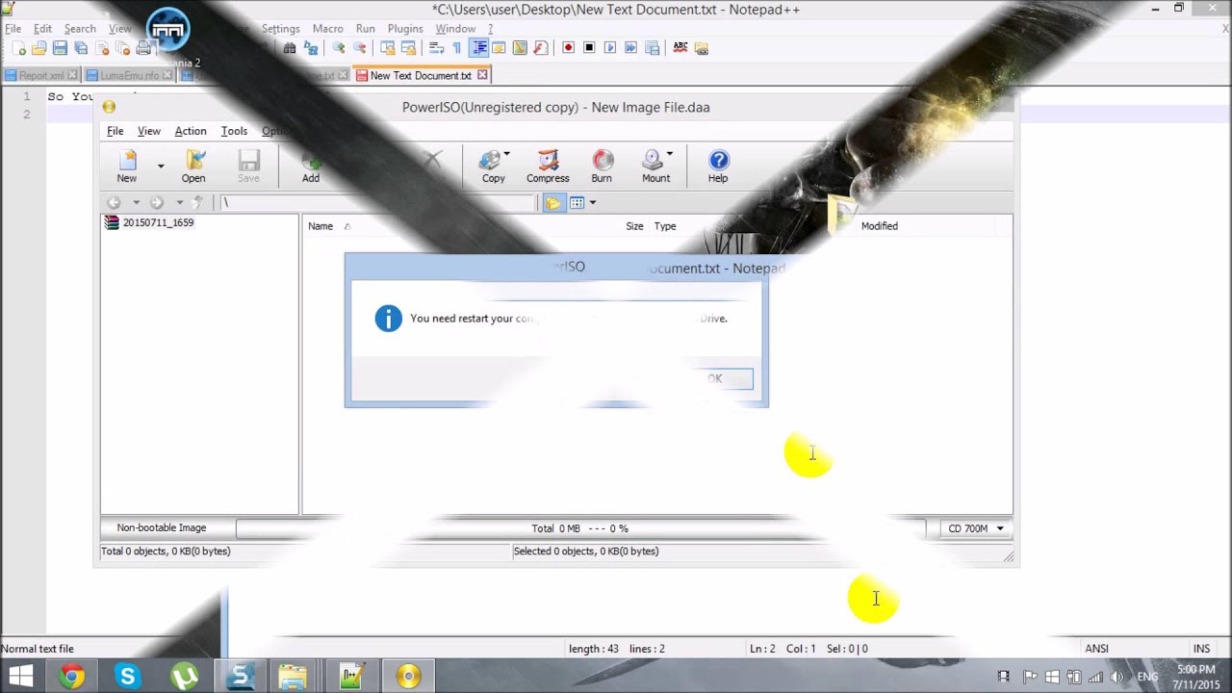Sort by the Modified column header
Screen dimensions: 1232x693
[879, 226]
